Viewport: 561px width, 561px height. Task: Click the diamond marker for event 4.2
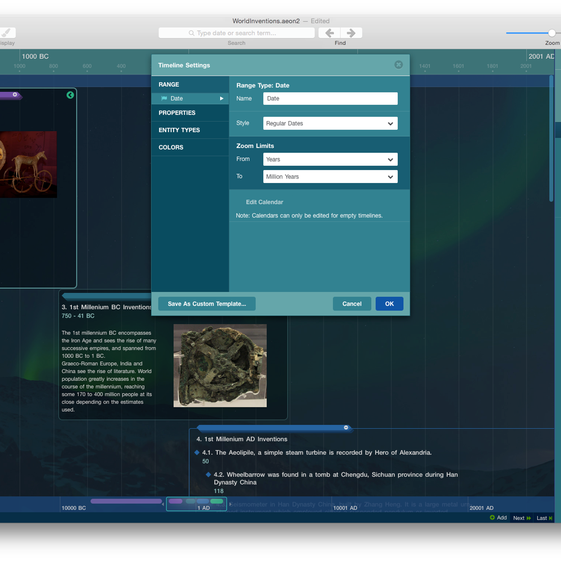click(208, 474)
